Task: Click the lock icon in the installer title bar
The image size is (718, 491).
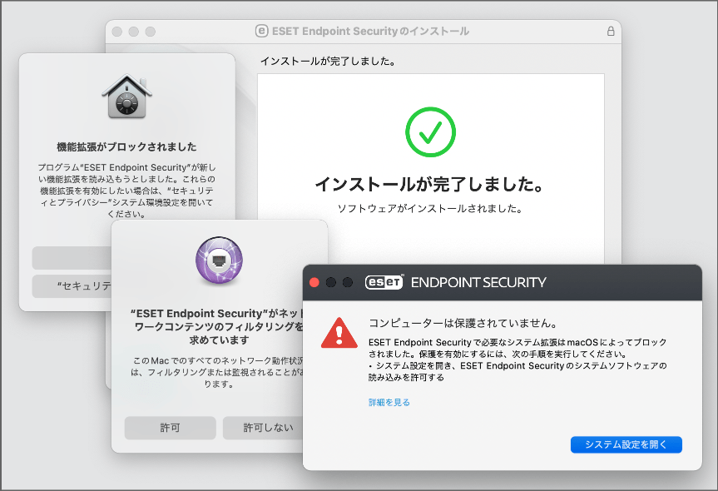Action: 611,31
